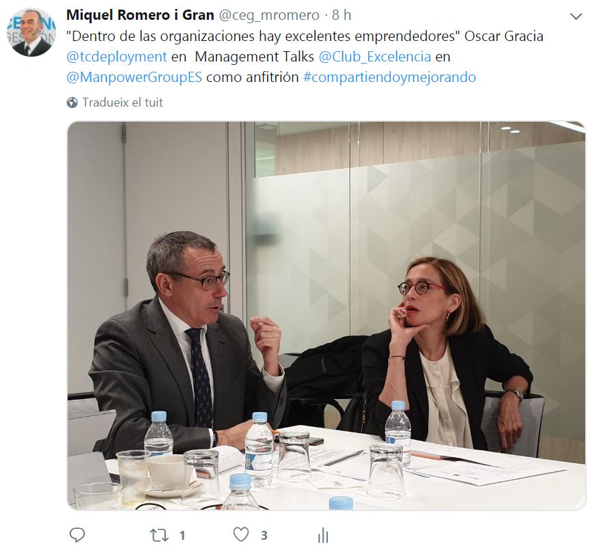Click the like count number 3
The height and width of the screenshot is (550, 590).
[264, 536]
